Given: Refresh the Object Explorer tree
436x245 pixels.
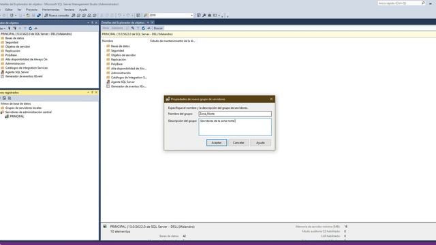Looking at the screenshot, I should point(30,29).
